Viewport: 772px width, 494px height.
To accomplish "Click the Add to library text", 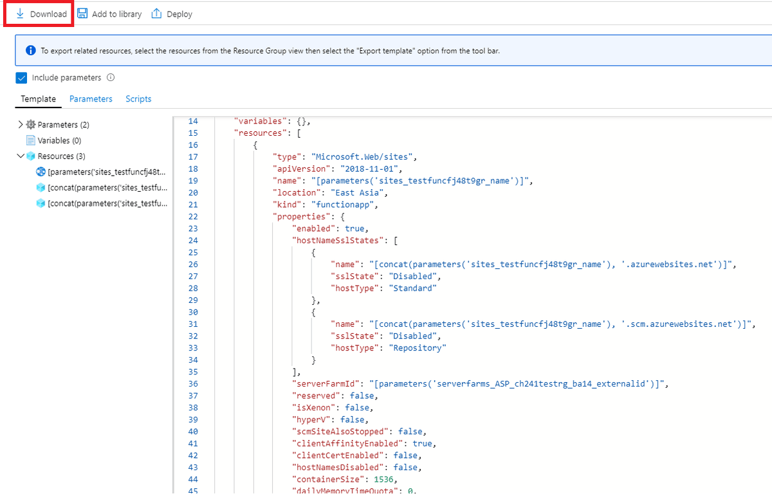I will coord(116,14).
